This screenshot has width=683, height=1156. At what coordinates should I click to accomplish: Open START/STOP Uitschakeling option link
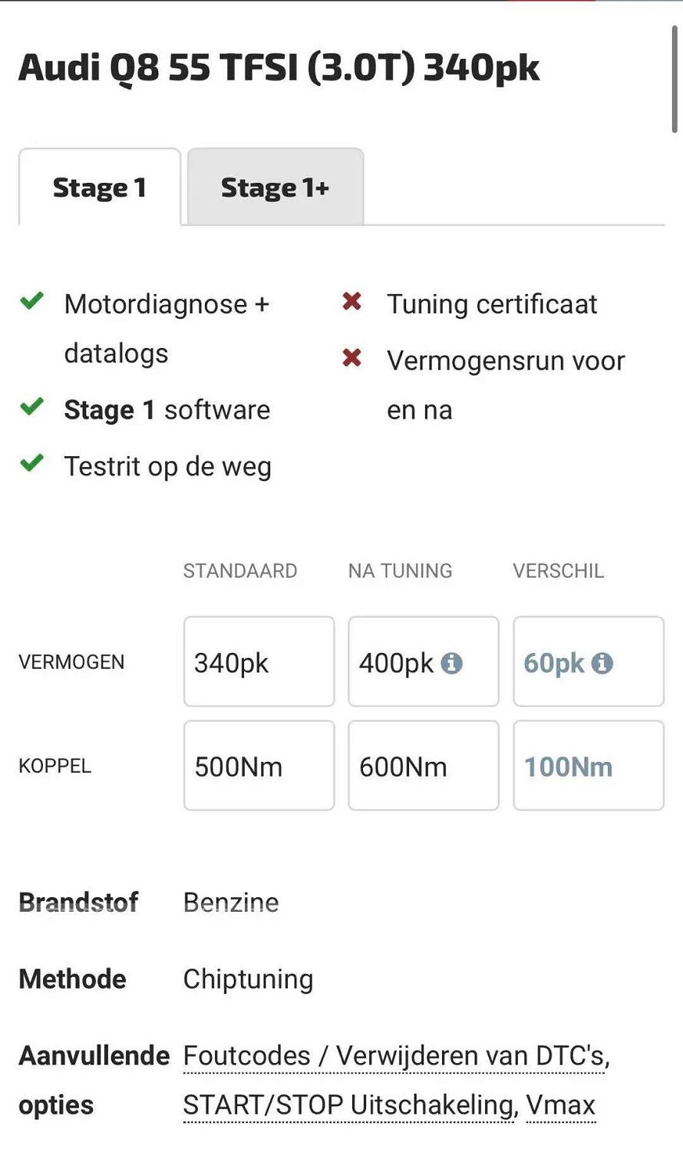pyautogui.click(x=349, y=1105)
